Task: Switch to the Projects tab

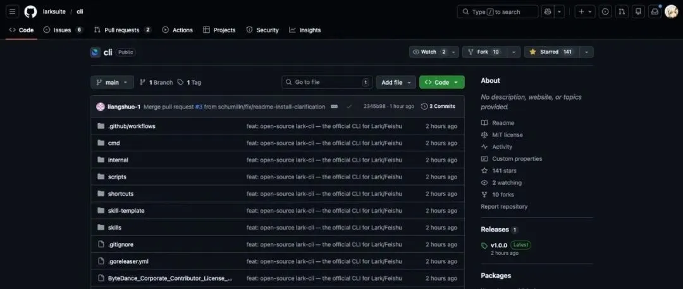Action: (x=219, y=30)
